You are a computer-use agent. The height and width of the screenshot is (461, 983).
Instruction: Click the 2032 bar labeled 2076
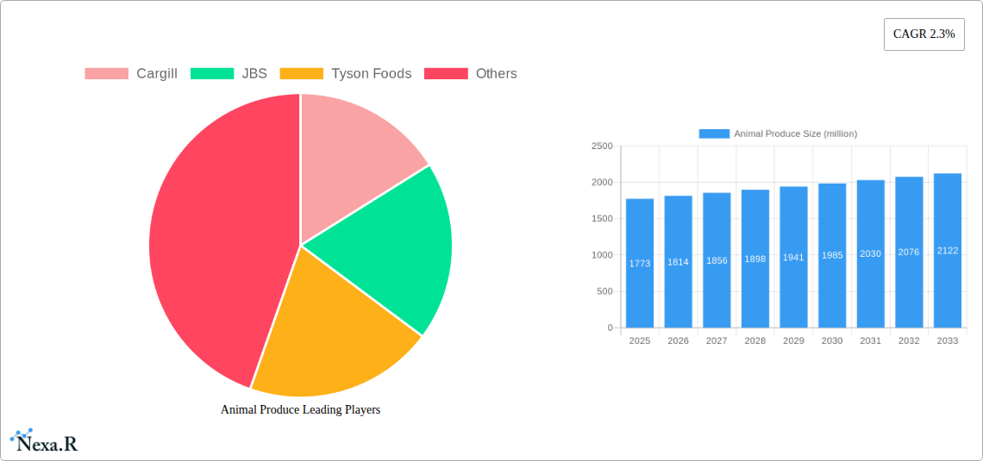click(x=909, y=252)
